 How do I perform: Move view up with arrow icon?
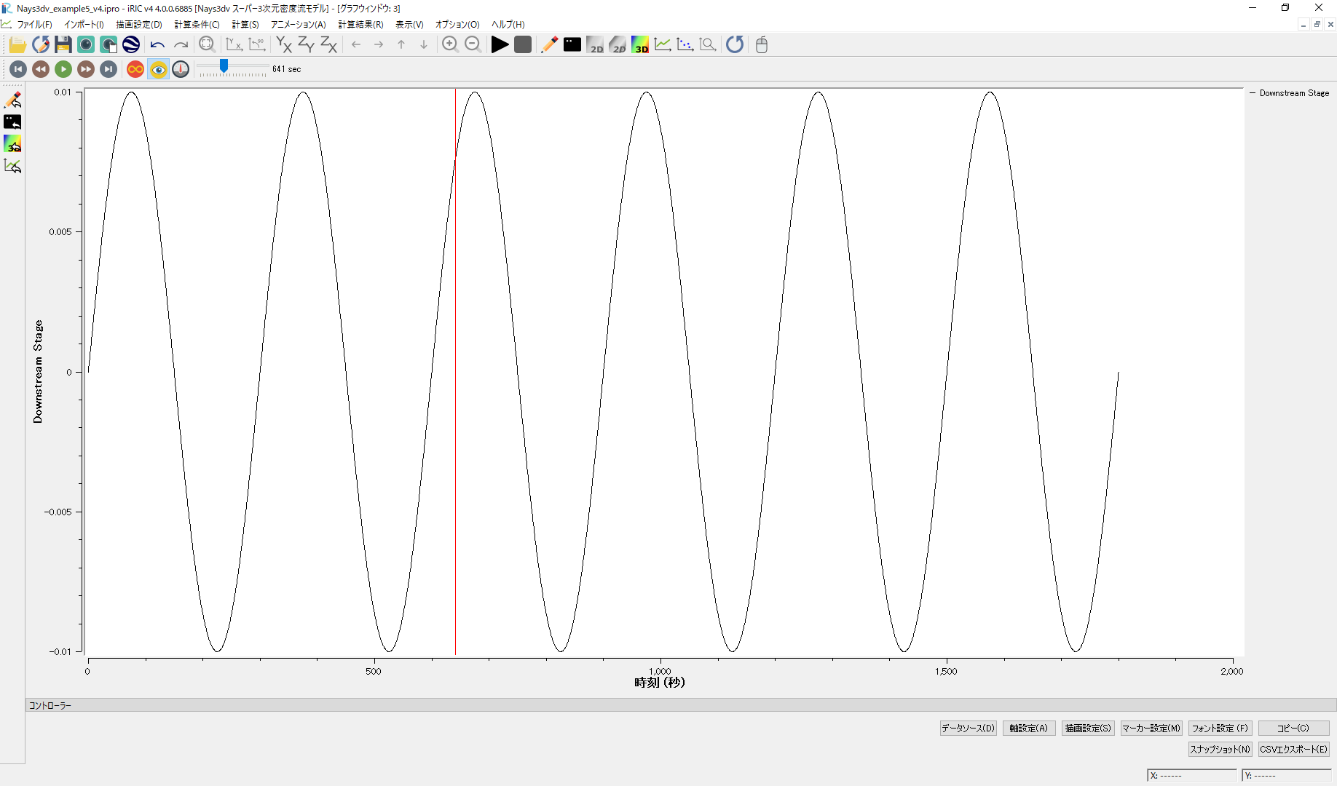[401, 45]
